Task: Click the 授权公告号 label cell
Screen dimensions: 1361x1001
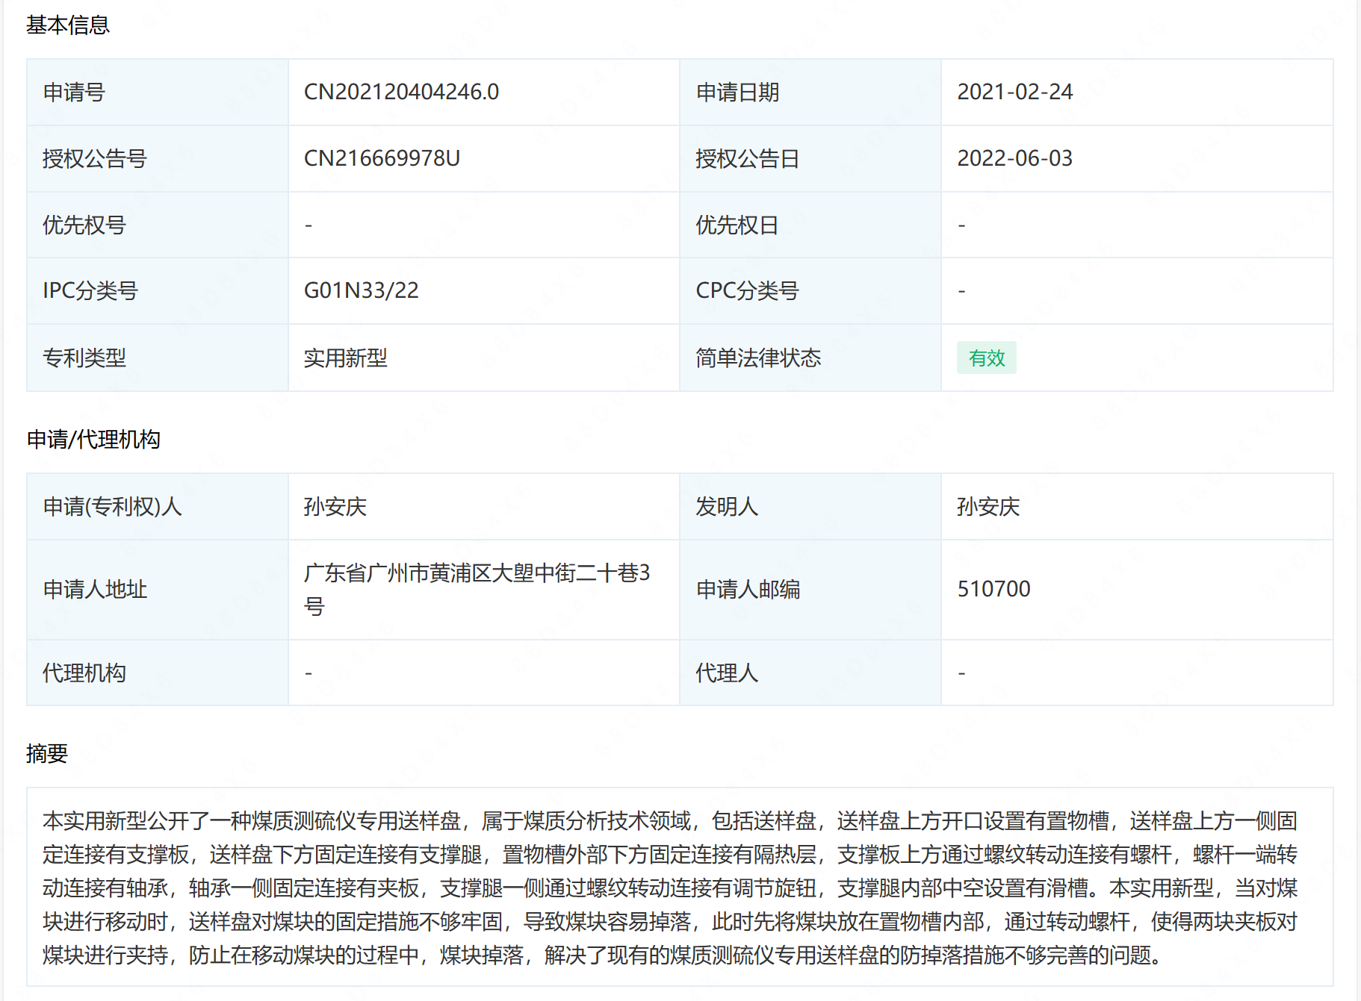Action: (158, 158)
